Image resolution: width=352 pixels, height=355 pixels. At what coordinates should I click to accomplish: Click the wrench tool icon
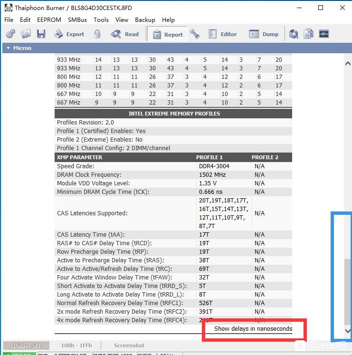point(195,34)
